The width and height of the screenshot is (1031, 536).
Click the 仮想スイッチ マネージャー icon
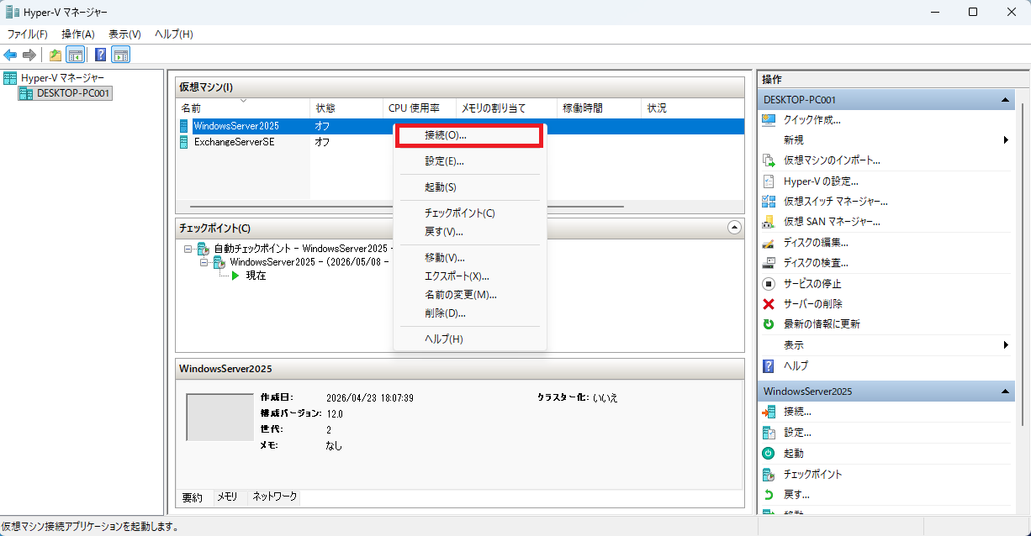[x=768, y=202]
